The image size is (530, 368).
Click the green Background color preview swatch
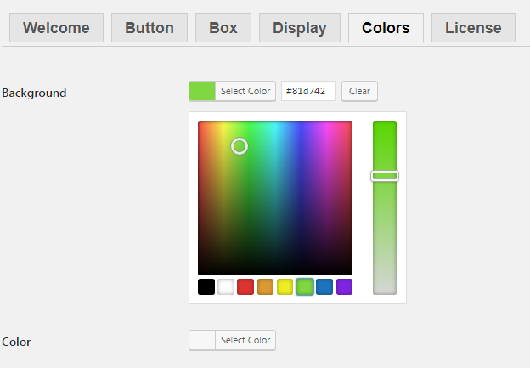pos(202,91)
